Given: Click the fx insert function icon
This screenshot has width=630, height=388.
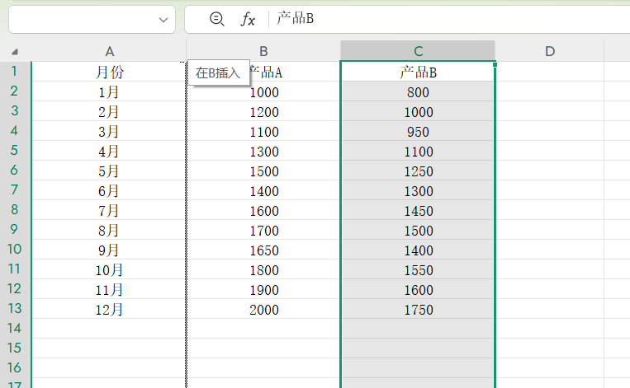Looking at the screenshot, I should click(248, 19).
